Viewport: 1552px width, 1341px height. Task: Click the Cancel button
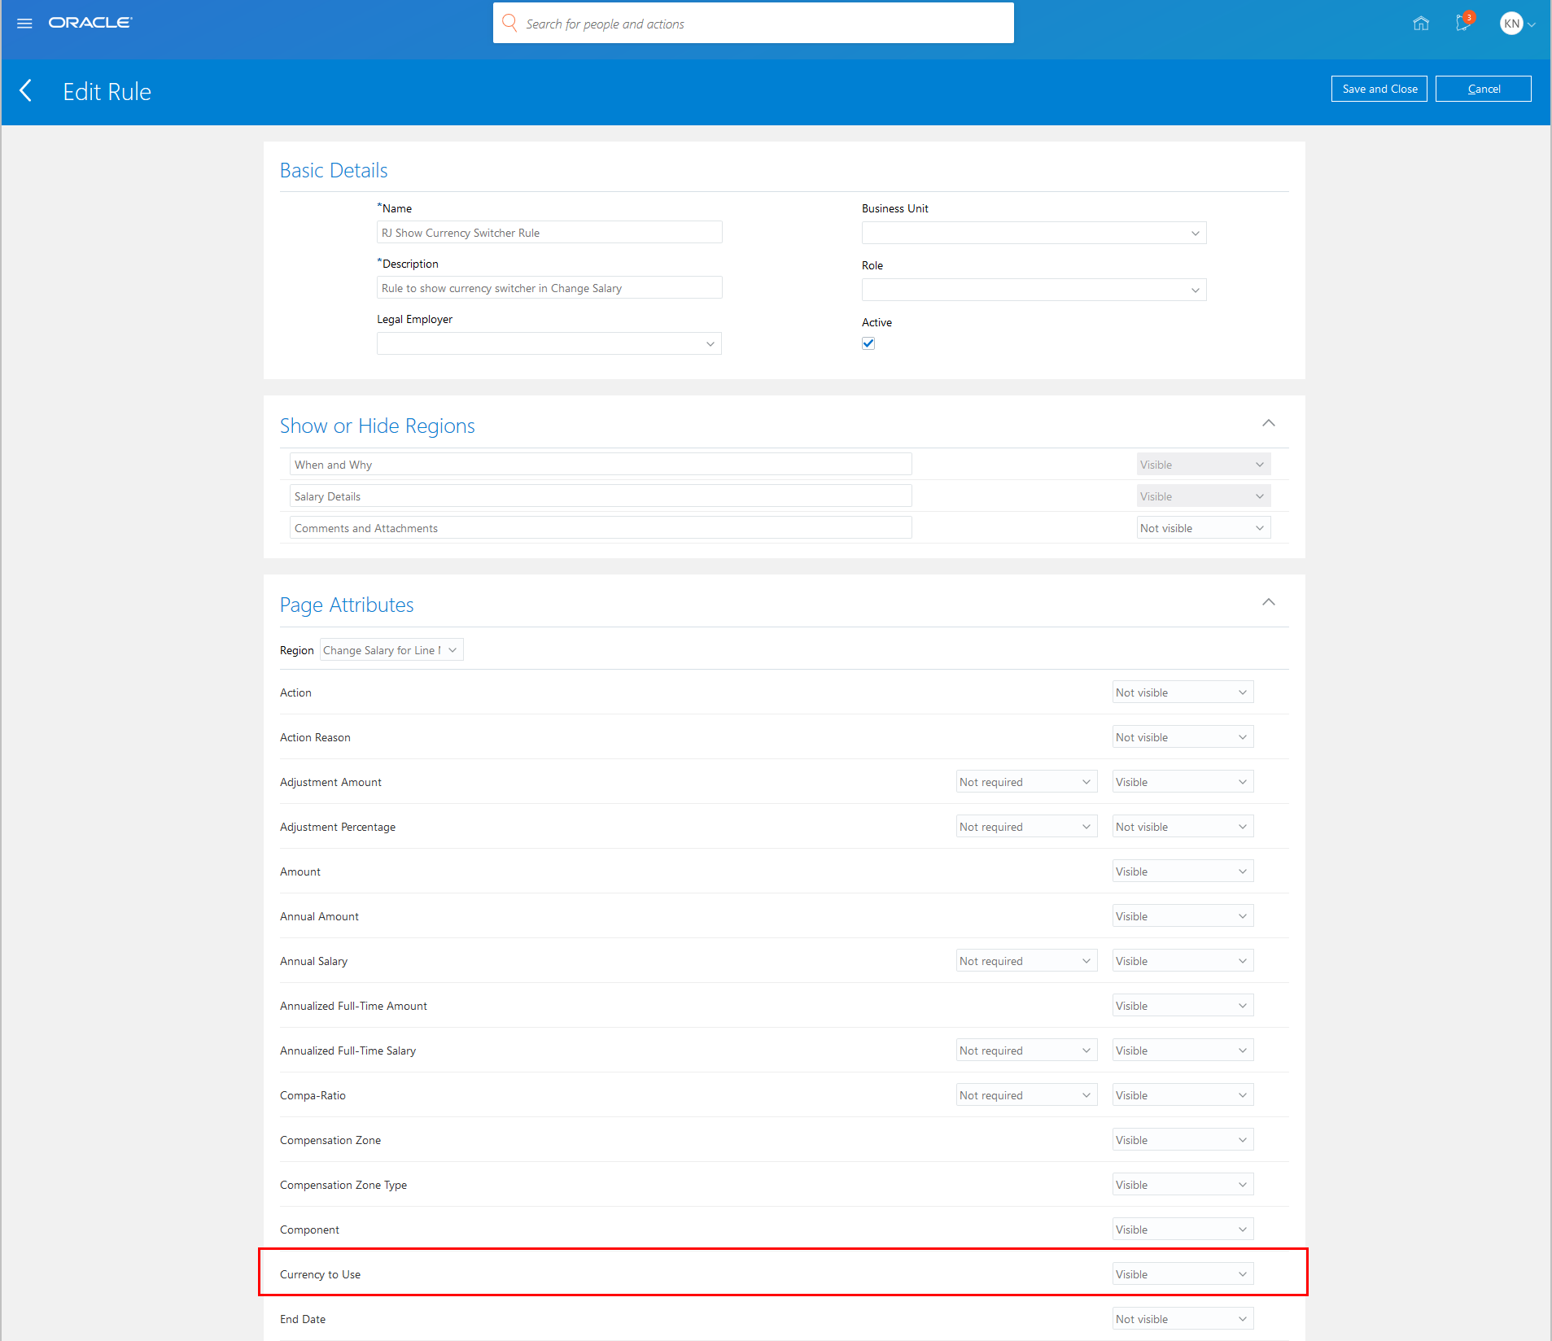pyautogui.click(x=1484, y=89)
